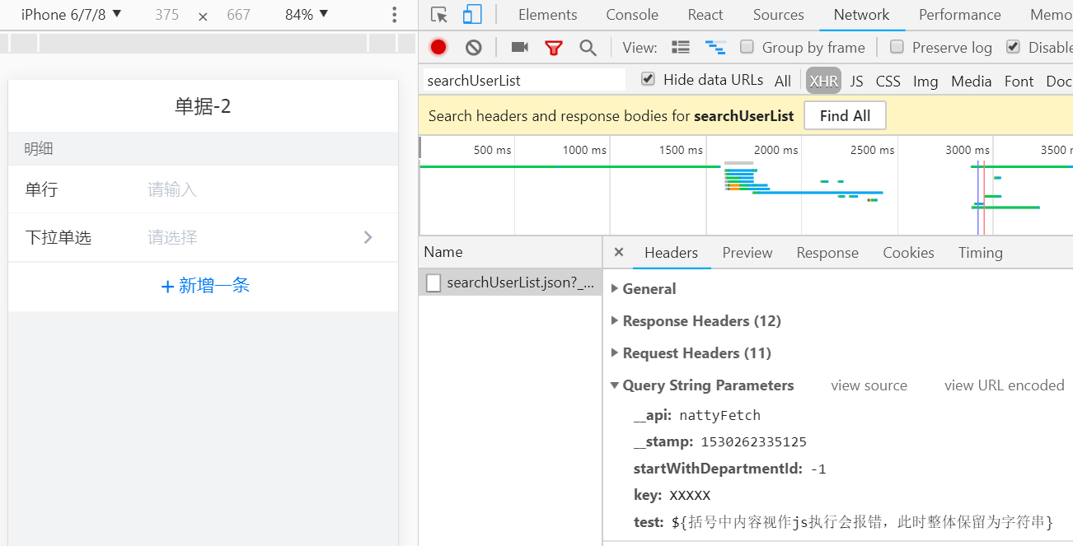Open the iPhone 6/7/8 device dropdown

[x=72, y=15]
